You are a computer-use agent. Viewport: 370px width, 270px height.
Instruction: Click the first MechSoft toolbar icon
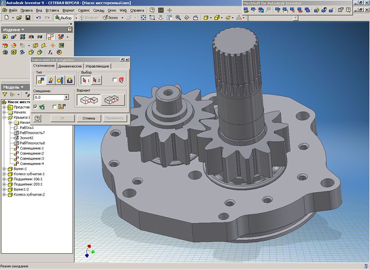click(246, 10)
